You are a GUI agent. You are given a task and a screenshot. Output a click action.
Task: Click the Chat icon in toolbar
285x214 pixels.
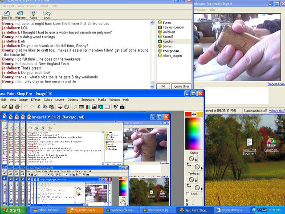point(47,15)
